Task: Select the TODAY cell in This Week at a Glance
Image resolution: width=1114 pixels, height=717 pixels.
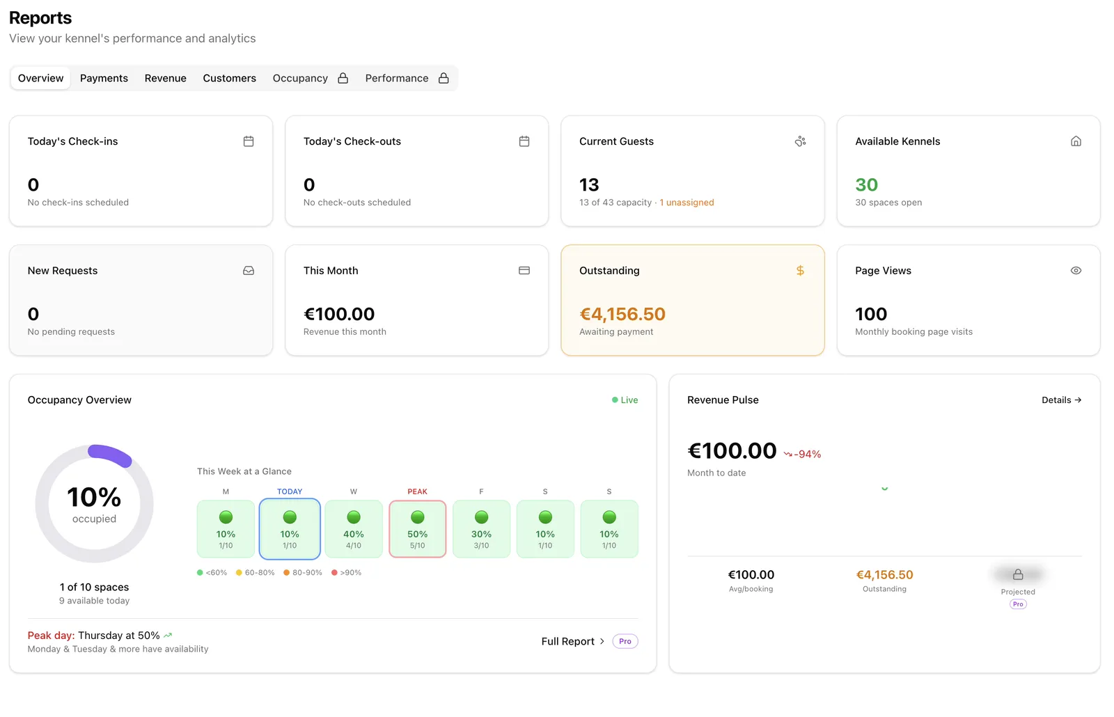Action: click(290, 529)
